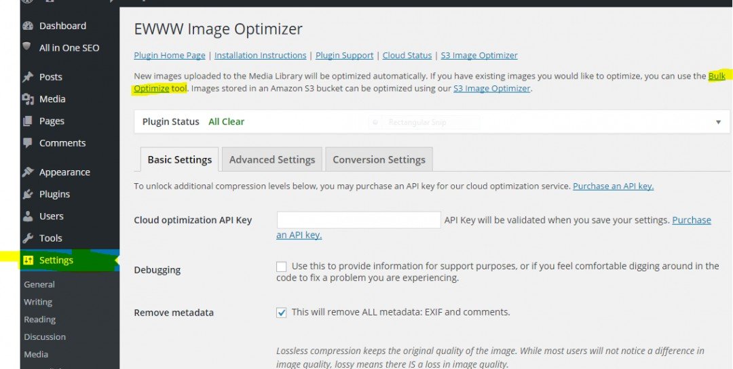Click the Posts pushpin icon
This screenshot has width=733, height=369.
[x=28, y=77]
